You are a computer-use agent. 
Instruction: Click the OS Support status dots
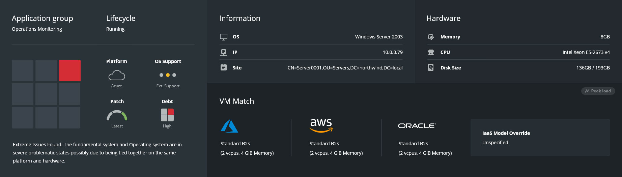pyautogui.click(x=168, y=75)
